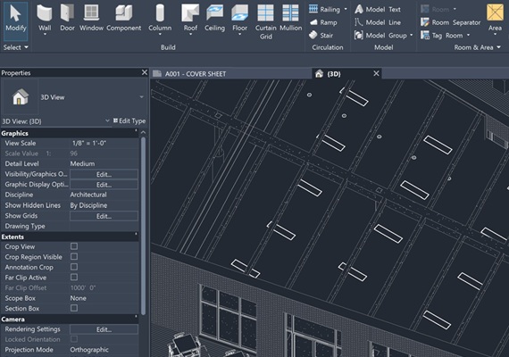509x357 pixels.
Task: Edit Graphic Display Options
Action: point(104,185)
